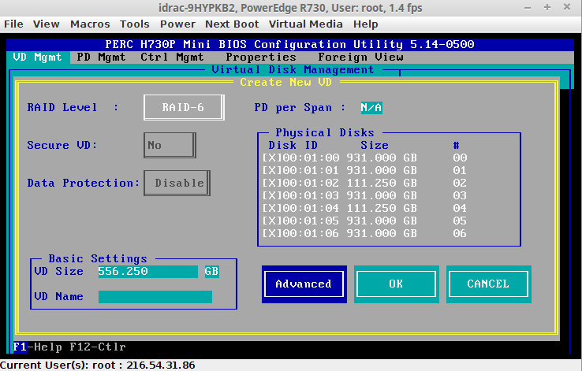Click the VD Name text field
Screen dimensions: 582x371
155,297
